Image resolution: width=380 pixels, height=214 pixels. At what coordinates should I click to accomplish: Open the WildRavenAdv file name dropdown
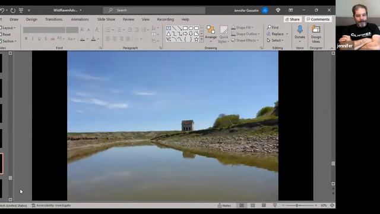[81, 10]
